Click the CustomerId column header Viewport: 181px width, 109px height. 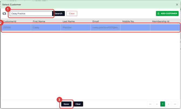coord(9,21)
